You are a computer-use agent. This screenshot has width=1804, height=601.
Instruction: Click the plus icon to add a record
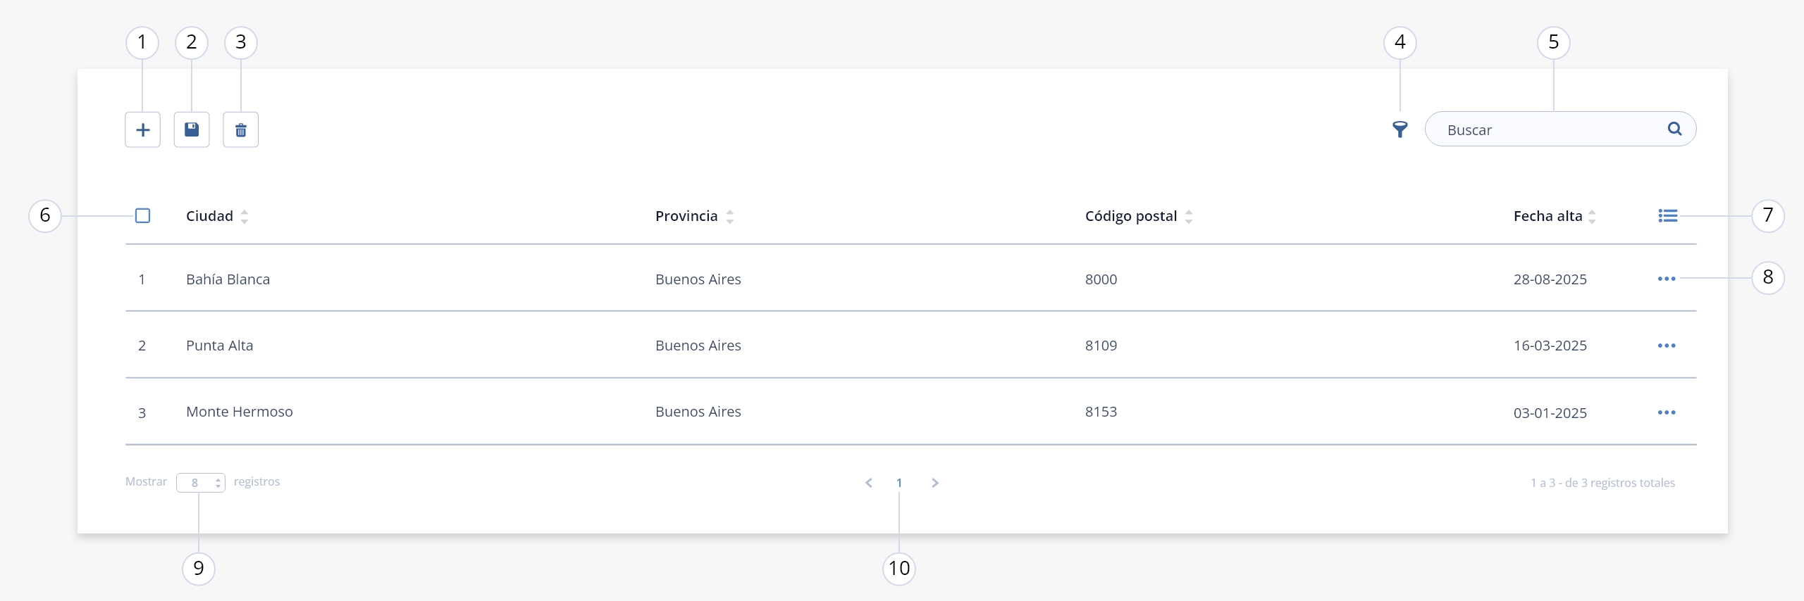pyautogui.click(x=142, y=129)
